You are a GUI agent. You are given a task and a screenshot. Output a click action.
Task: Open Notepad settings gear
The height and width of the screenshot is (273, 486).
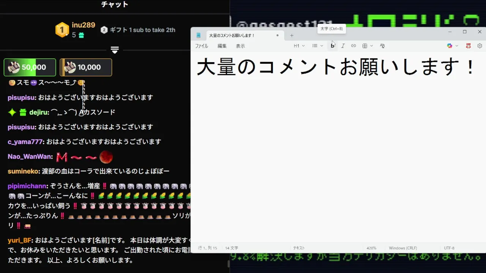480,46
